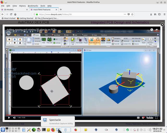Image resolution: width=167 pixels, height=133 pixels.
Task: Click the Spectacle icon in the taskbar
Action: (58, 130)
